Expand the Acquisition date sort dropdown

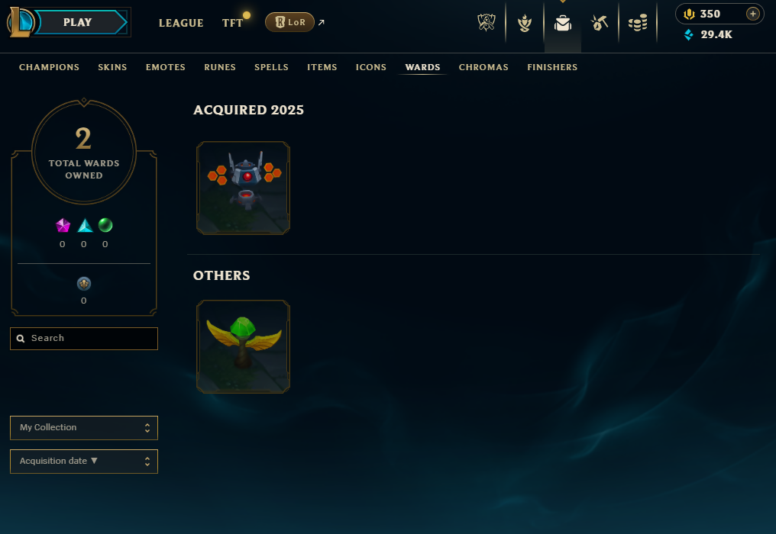pyautogui.click(x=84, y=462)
